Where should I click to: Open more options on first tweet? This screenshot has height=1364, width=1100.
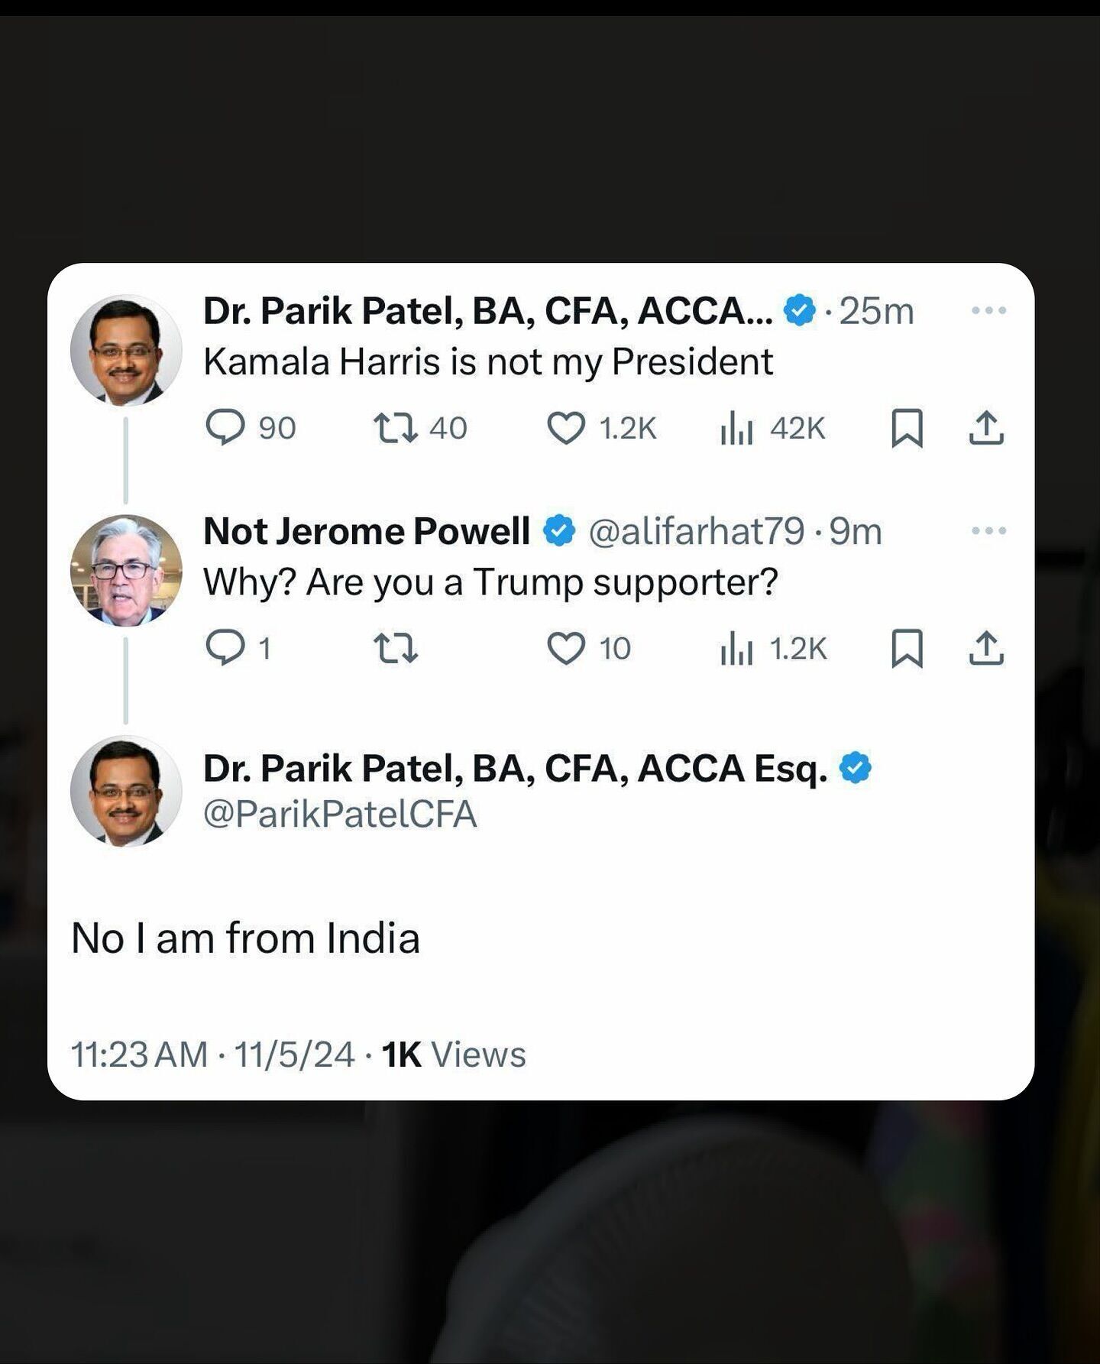(988, 310)
